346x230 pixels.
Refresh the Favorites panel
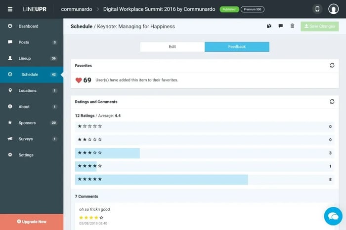pyautogui.click(x=332, y=65)
